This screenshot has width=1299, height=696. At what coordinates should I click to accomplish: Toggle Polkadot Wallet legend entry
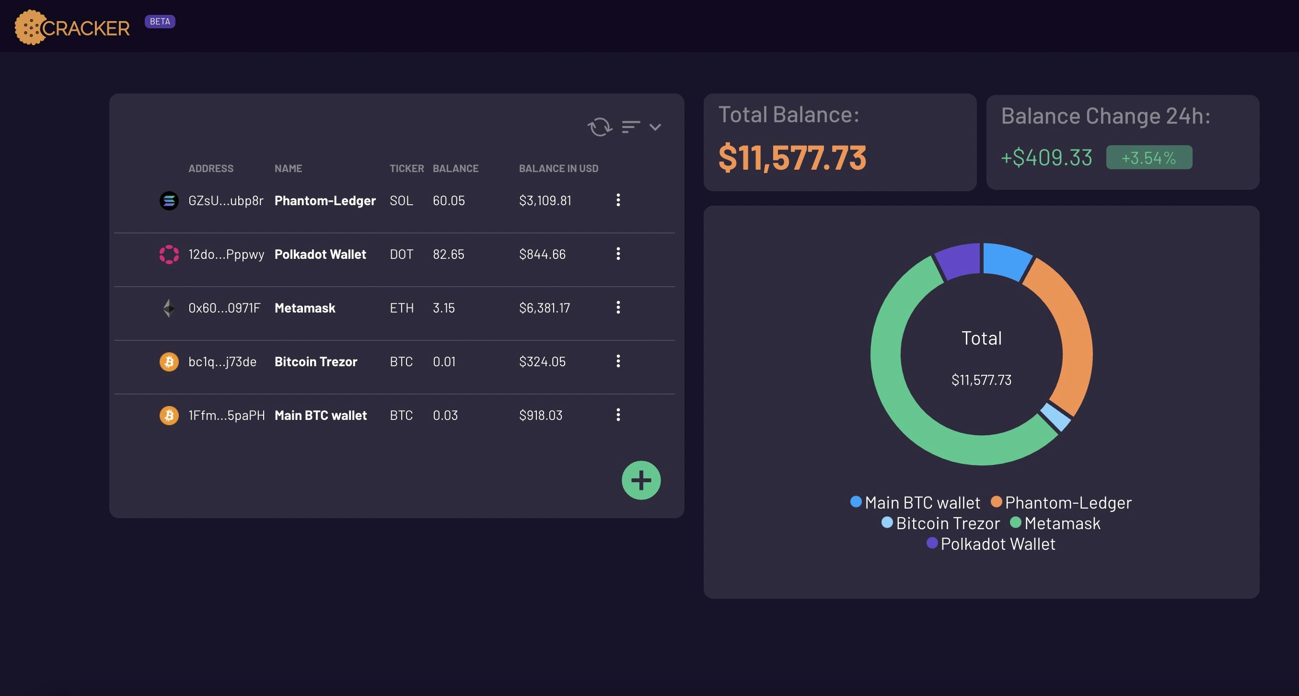pyautogui.click(x=991, y=544)
